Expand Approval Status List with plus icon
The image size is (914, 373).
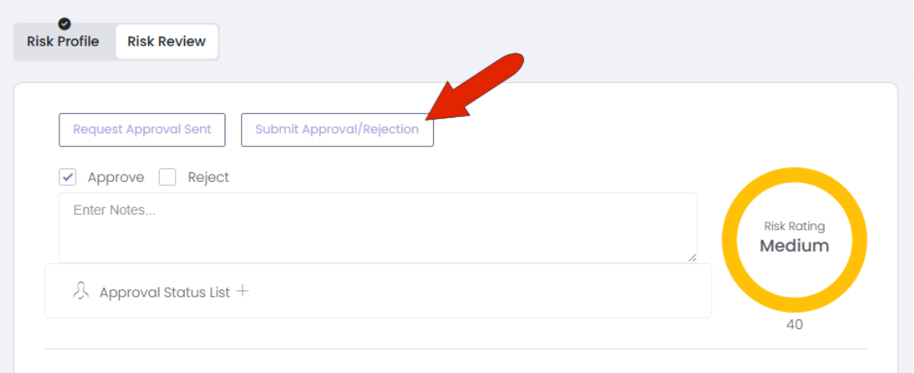(243, 291)
